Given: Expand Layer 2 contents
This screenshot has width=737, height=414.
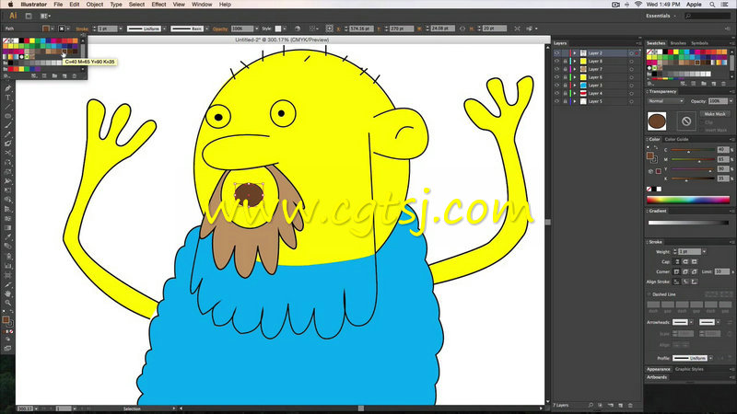Looking at the screenshot, I should point(574,53).
